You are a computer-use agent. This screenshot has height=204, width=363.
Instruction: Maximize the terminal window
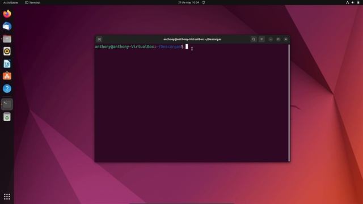[x=278, y=39]
